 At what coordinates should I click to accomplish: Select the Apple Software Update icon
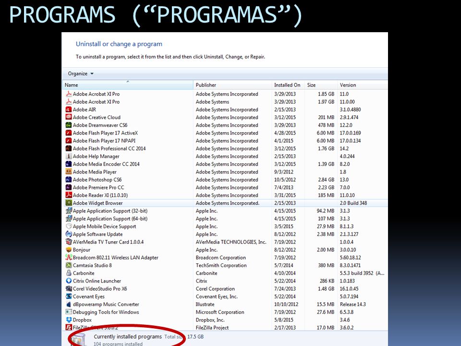(69, 234)
